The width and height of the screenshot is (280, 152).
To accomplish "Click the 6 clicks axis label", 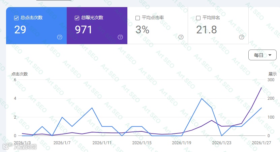I will point(15,80).
